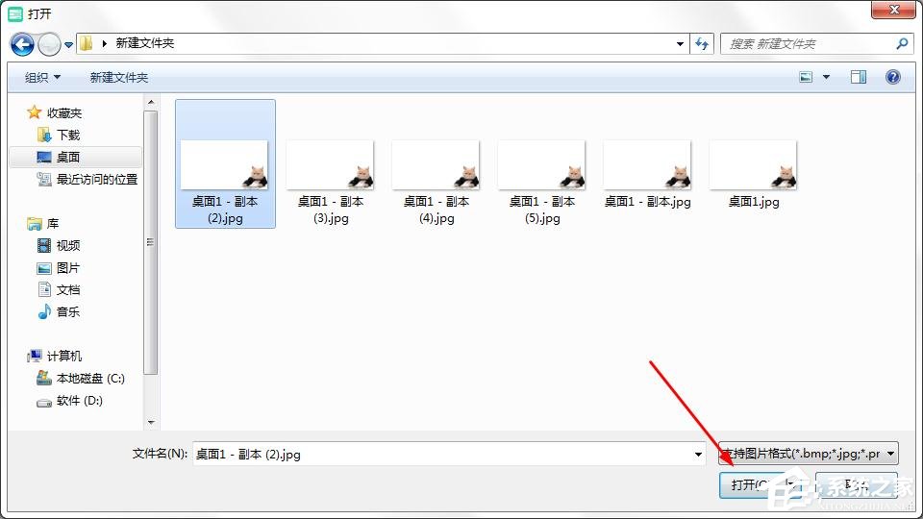
Task: Select 本地磁盘 (C:) drive
Action: (90, 379)
